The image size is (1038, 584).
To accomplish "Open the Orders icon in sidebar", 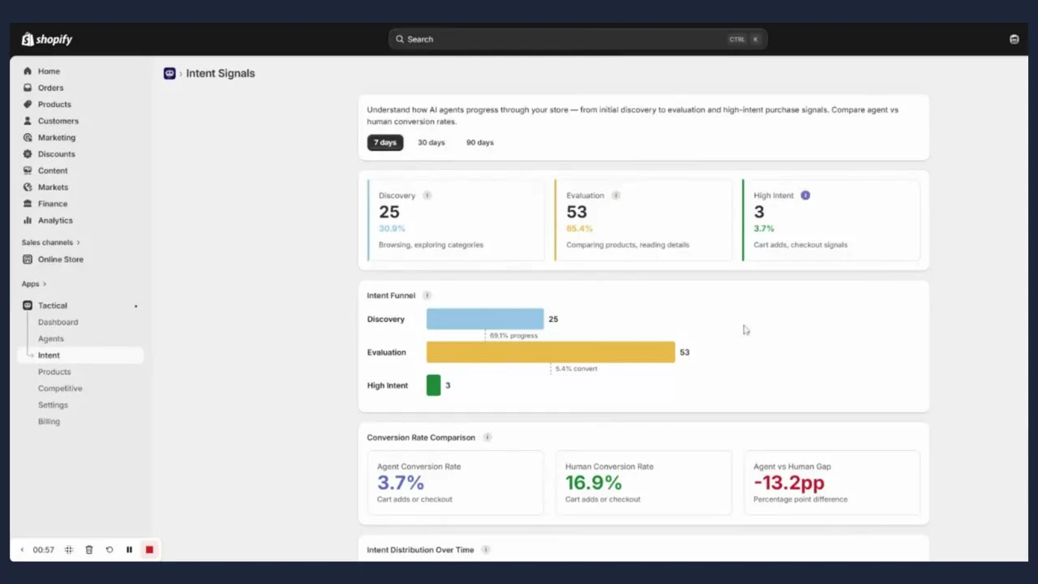I will (28, 88).
